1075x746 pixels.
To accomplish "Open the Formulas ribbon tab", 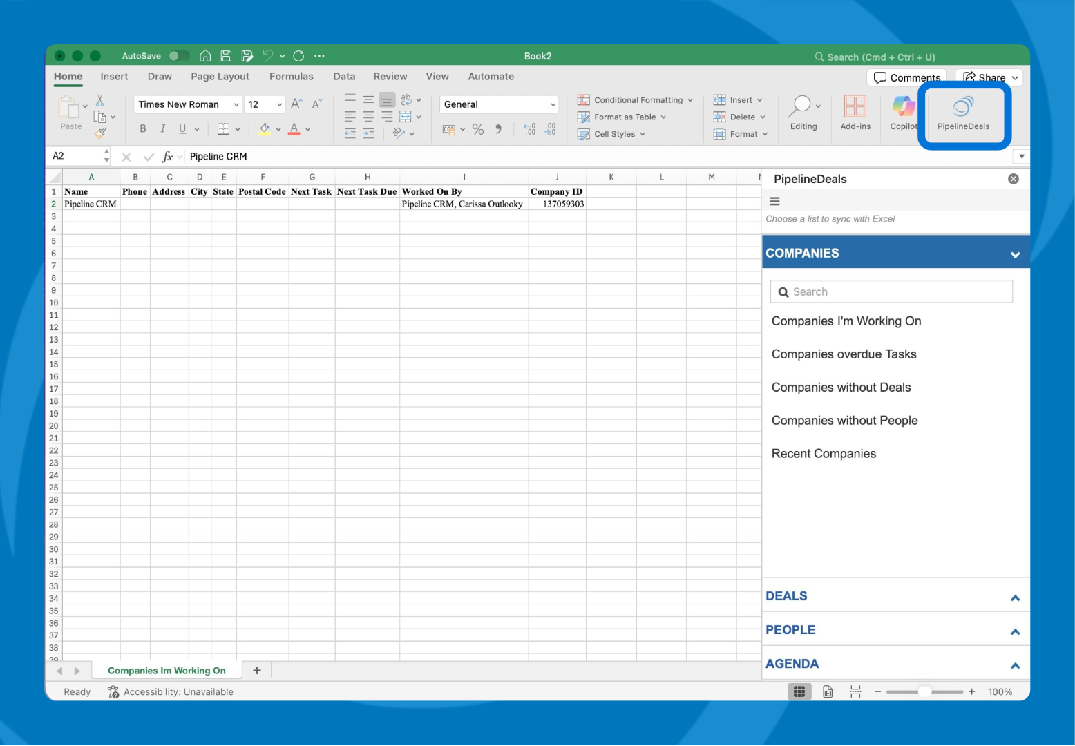I will 291,77.
